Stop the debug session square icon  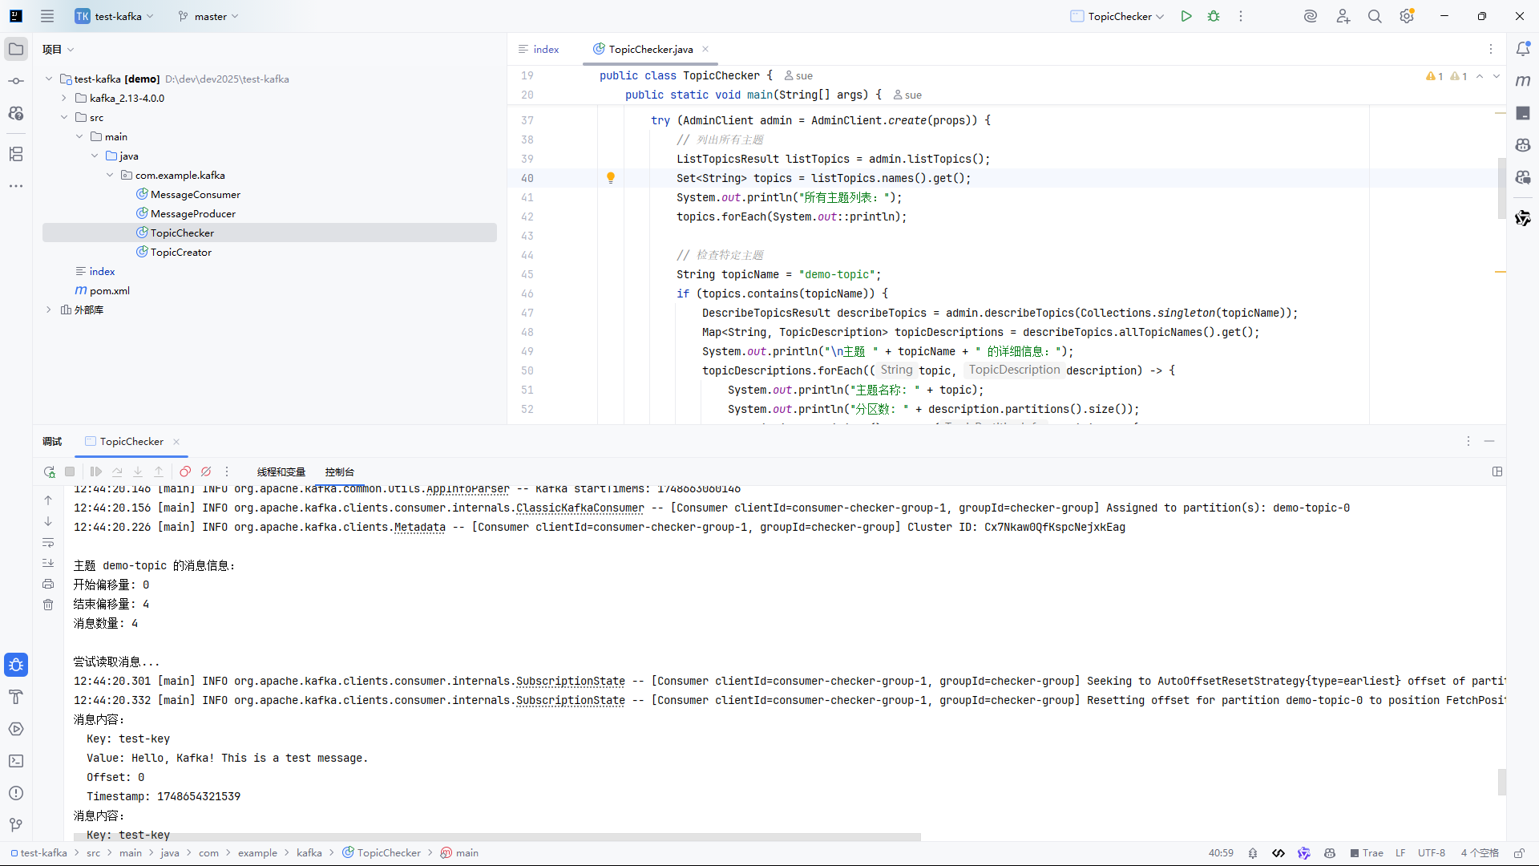(x=70, y=471)
